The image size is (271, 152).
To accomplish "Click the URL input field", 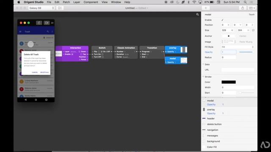I will point(238,70).
